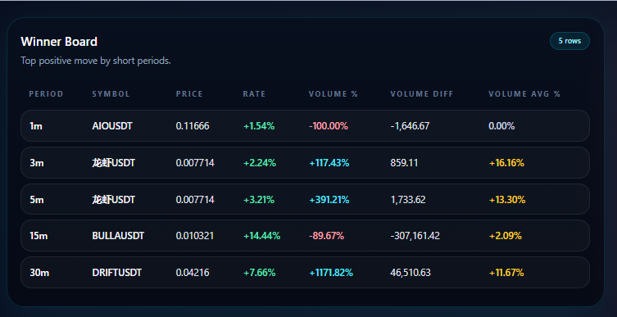The image size is (617, 317).
Task: Click rate +2.24%
Action: [x=260, y=163]
